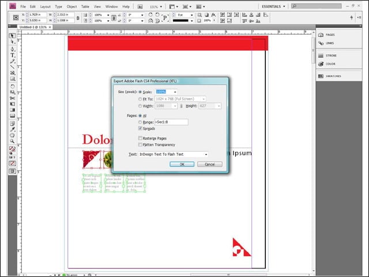Open the Essentials workspace dropdown
This screenshot has height=277, width=369.
(273, 6)
